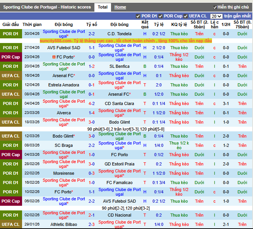Open Arsenal FC on the 16/04/26 row
The height and width of the screenshot is (229, 253).
[64, 76]
